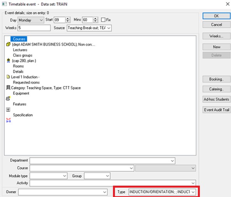231x197 pixels.
Task: Select the Level 1 Induction entry
Action: [25, 77]
